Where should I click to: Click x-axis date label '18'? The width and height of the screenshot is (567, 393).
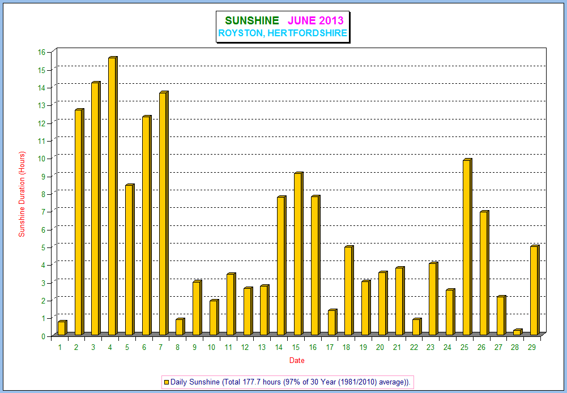click(x=346, y=348)
